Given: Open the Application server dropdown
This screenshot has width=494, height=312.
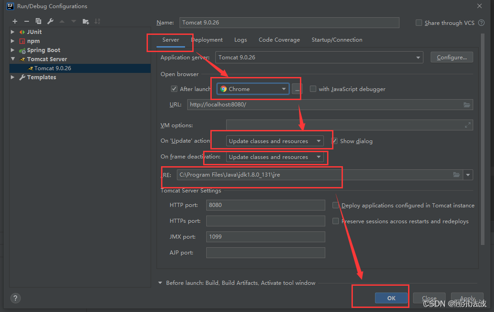Looking at the screenshot, I should pos(319,58).
